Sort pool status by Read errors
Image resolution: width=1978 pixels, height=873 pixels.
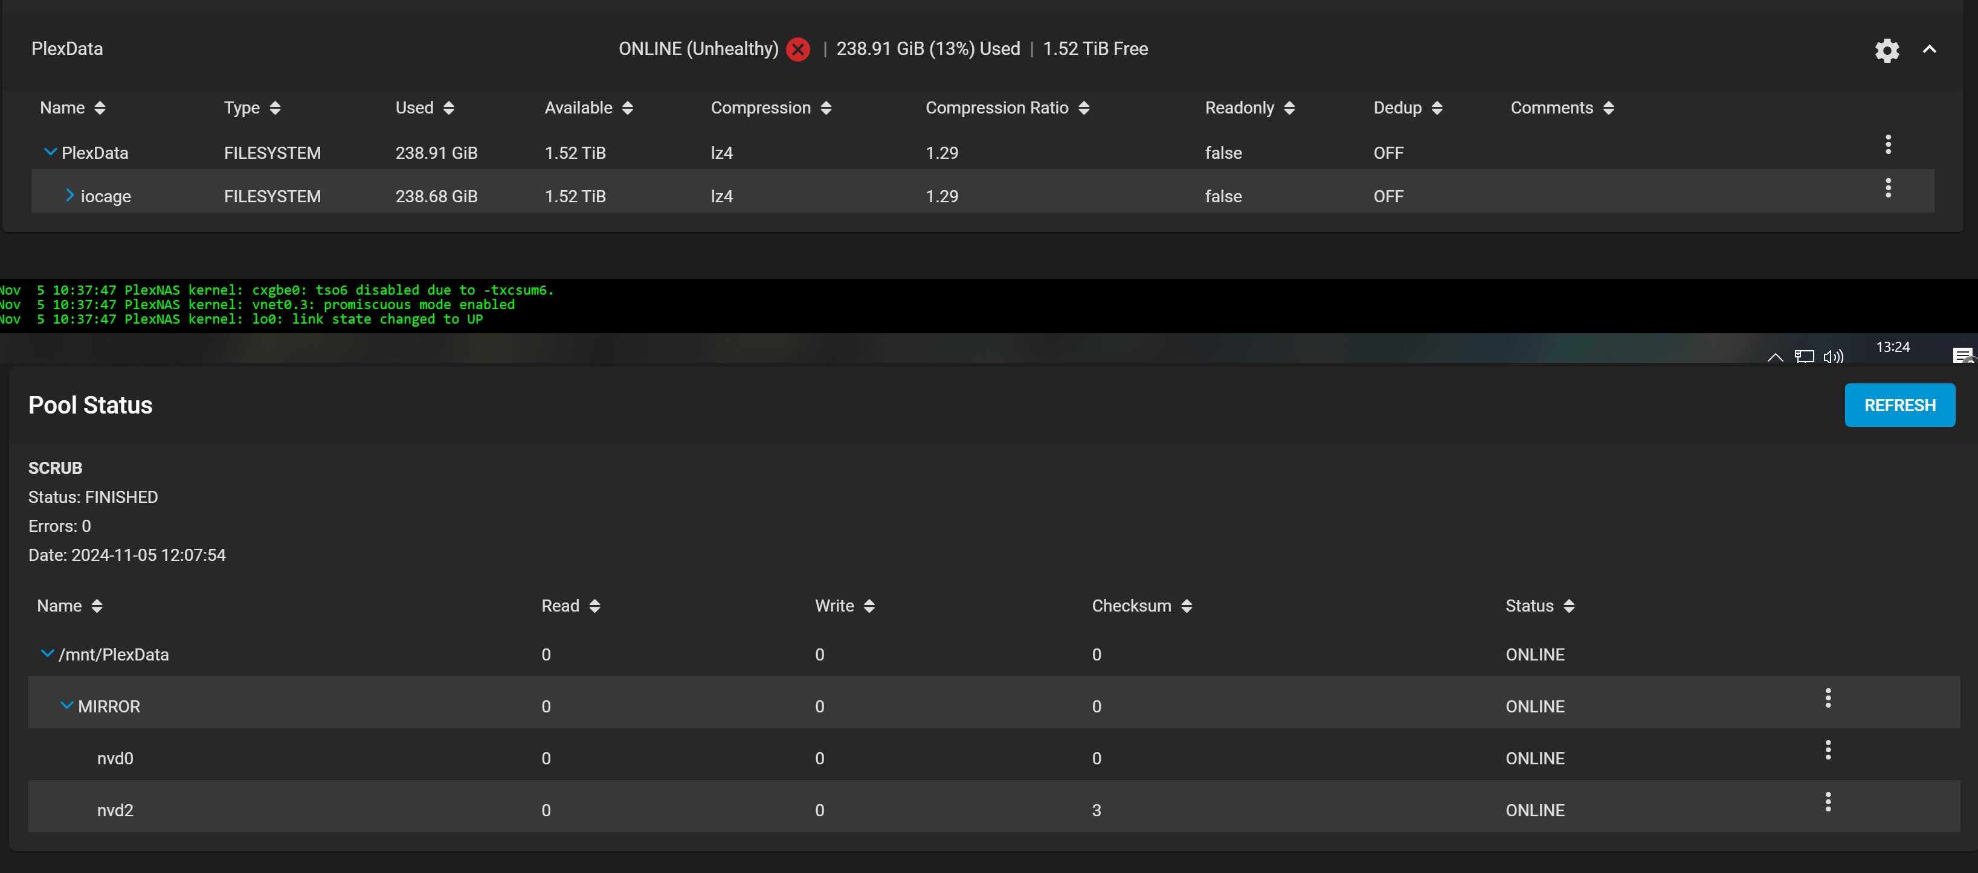[x=570, y=606]
